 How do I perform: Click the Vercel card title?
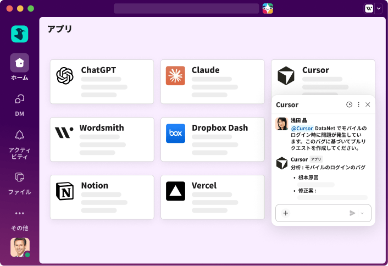pos(204,185)
